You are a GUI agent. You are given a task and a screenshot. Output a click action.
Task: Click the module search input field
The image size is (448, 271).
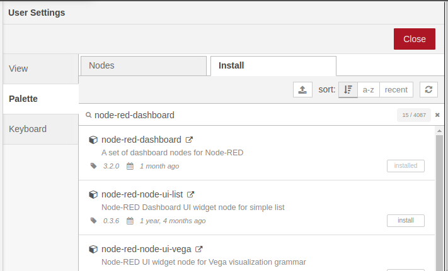click(x=239, y=115)
